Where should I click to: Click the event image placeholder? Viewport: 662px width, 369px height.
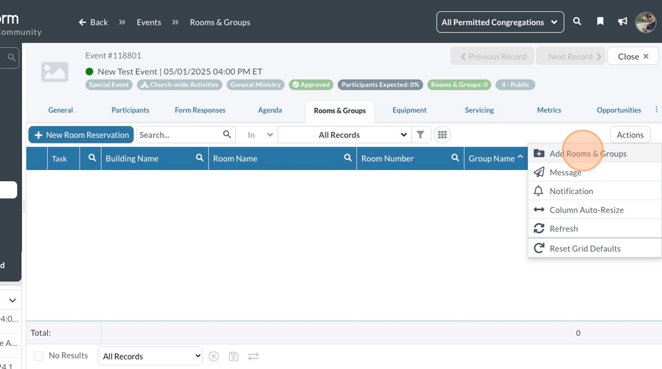pos(54,71)
